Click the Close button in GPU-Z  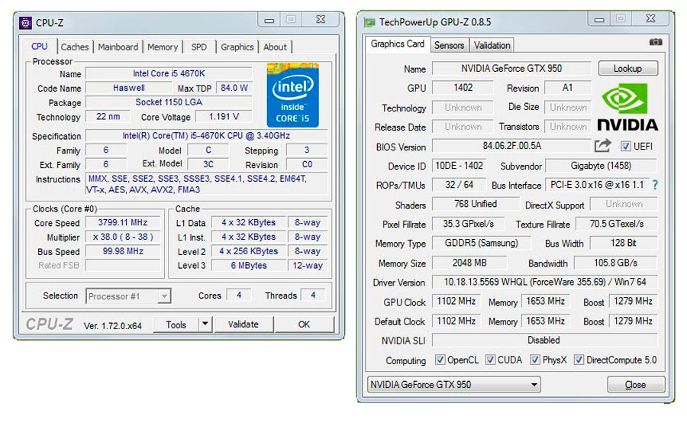click(x=636, y=384)
